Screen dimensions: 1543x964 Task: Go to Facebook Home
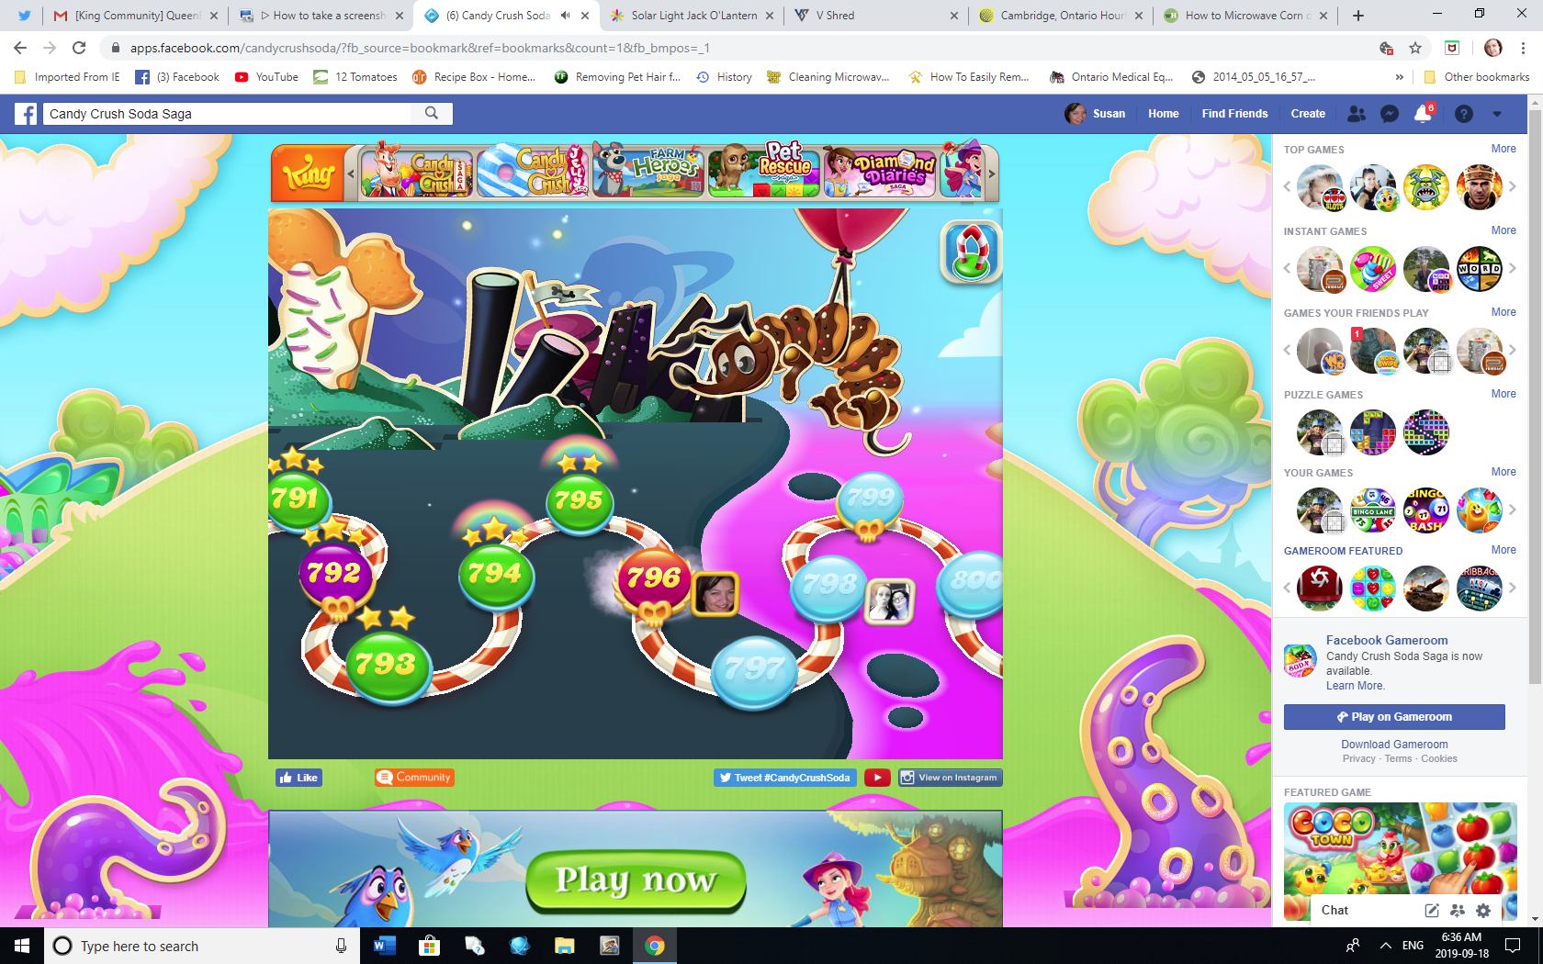[1163, 114]
